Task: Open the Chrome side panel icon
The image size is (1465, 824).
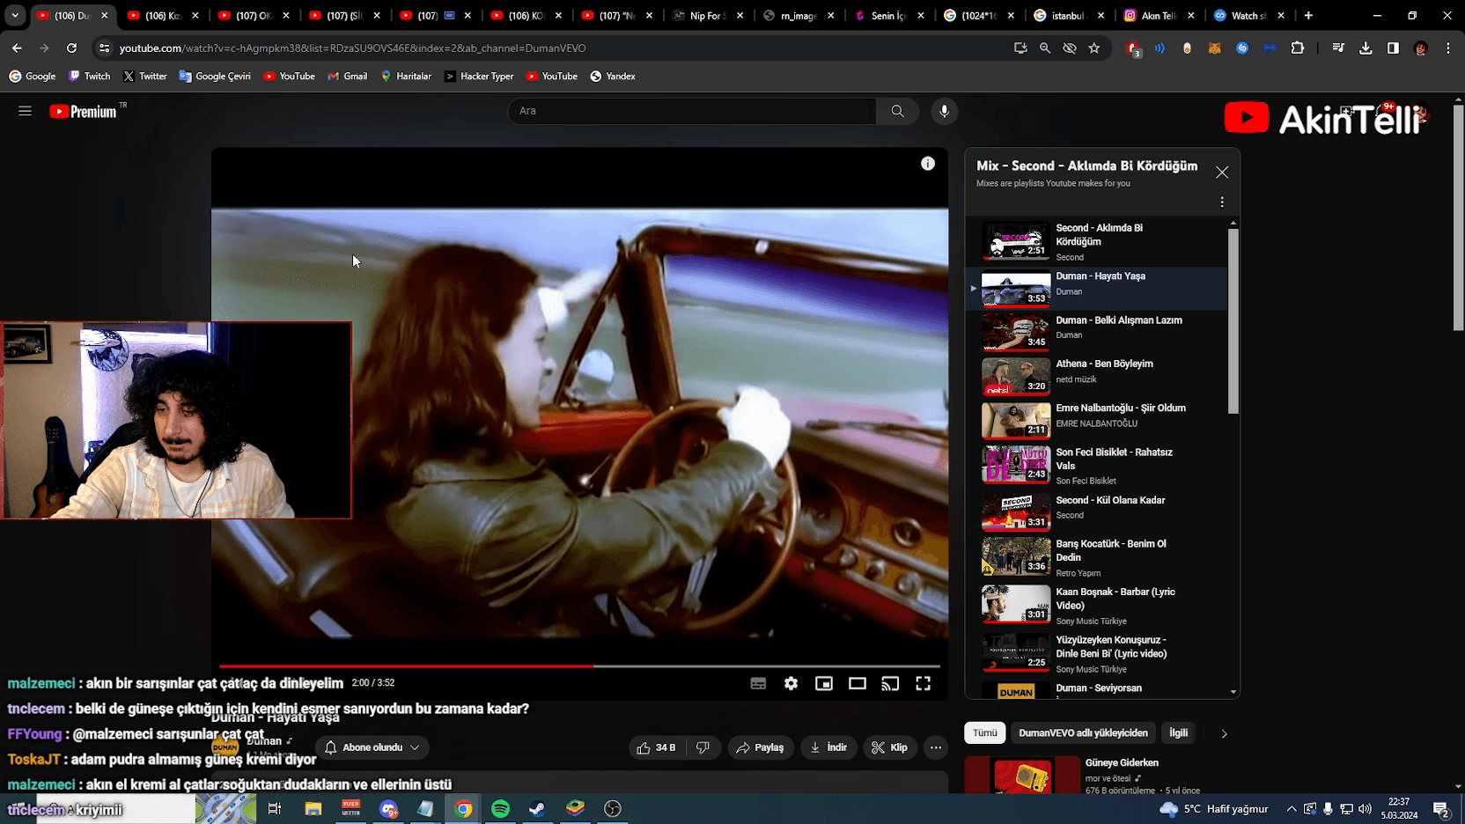Action: [1393, 48]
